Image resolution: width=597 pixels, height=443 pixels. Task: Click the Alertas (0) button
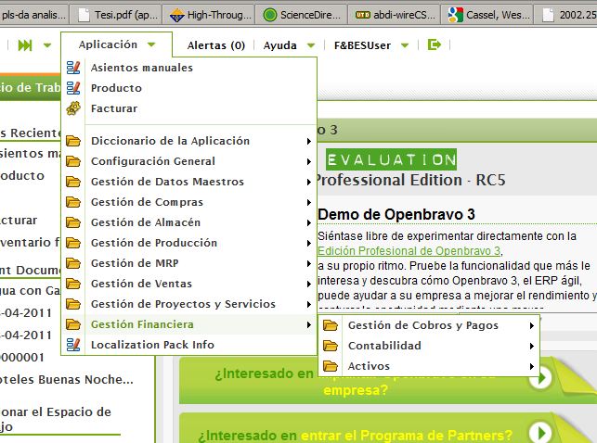click(216, 45)
